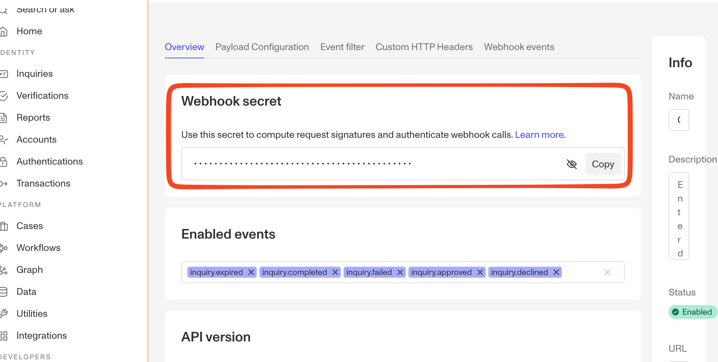View the Webhook events tab
Screen dimensions: 718x362
[x=519, y=47]
